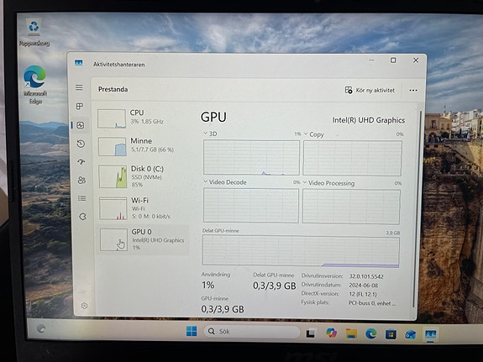Select the Minne memory item
This screenshot has width=483, height=362.
coord(144,146)
